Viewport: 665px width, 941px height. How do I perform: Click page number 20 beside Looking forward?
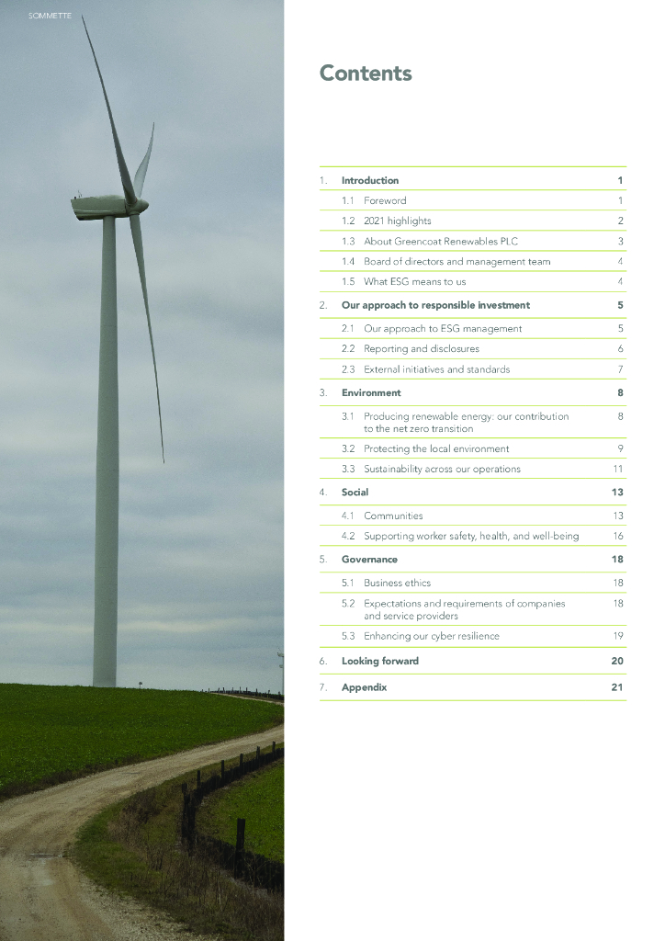coord(617,661)
